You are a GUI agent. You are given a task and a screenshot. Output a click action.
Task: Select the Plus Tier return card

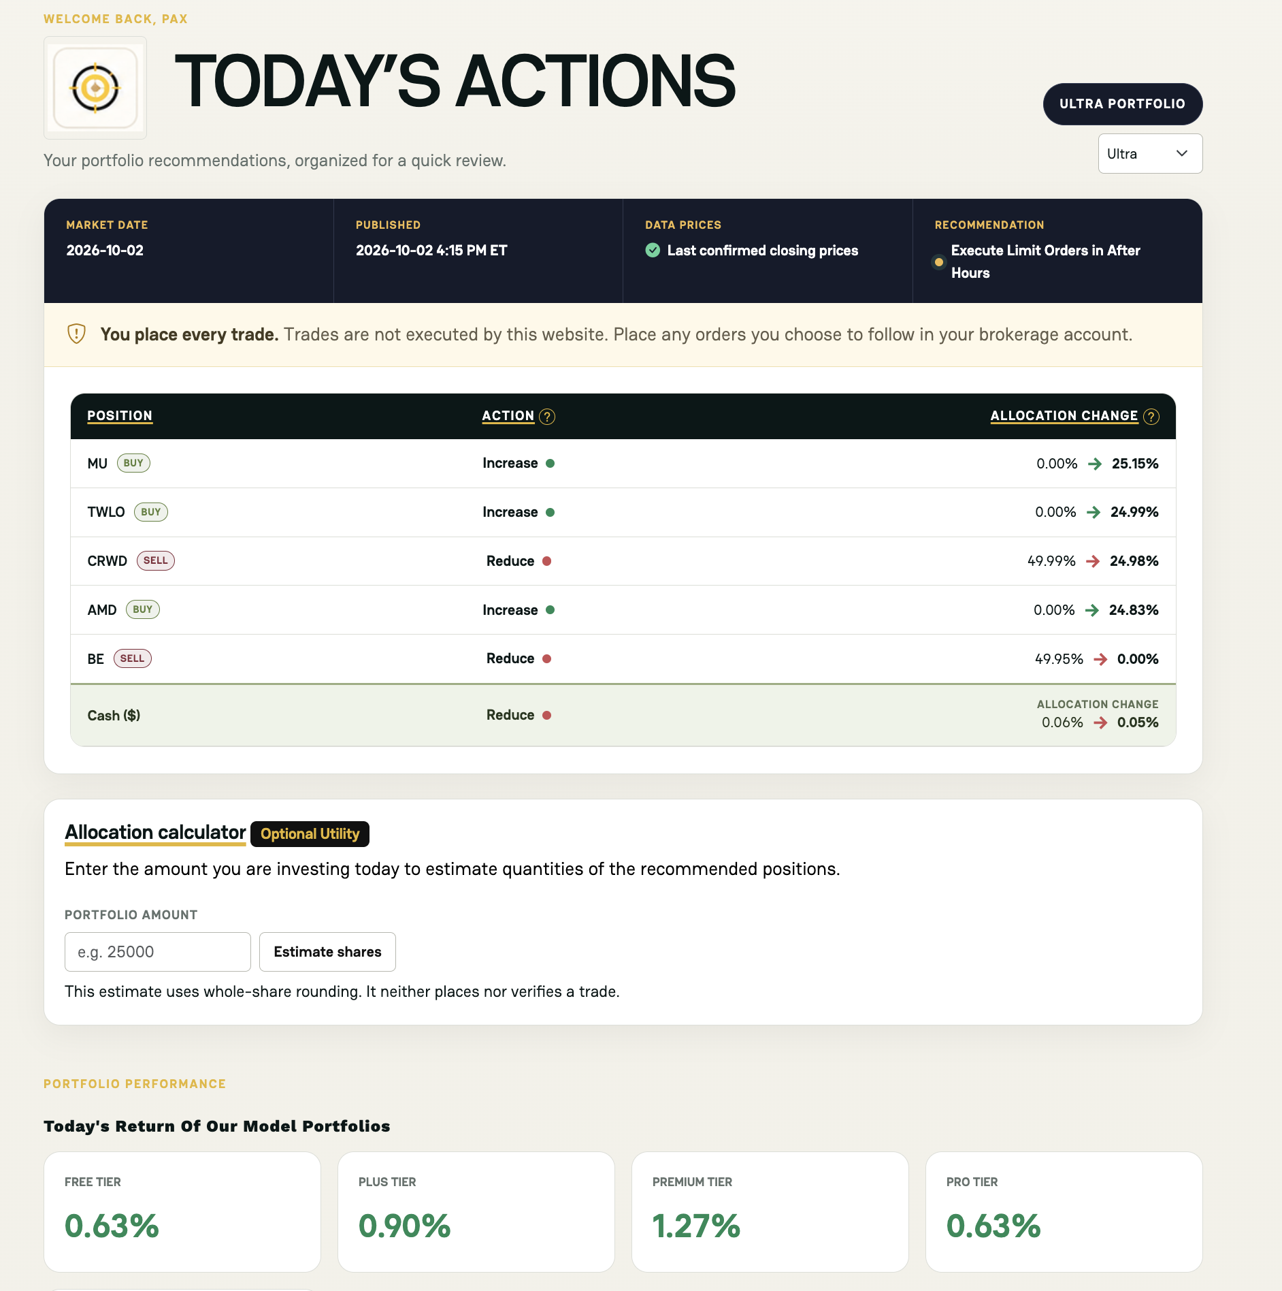tap(476, 1212)
